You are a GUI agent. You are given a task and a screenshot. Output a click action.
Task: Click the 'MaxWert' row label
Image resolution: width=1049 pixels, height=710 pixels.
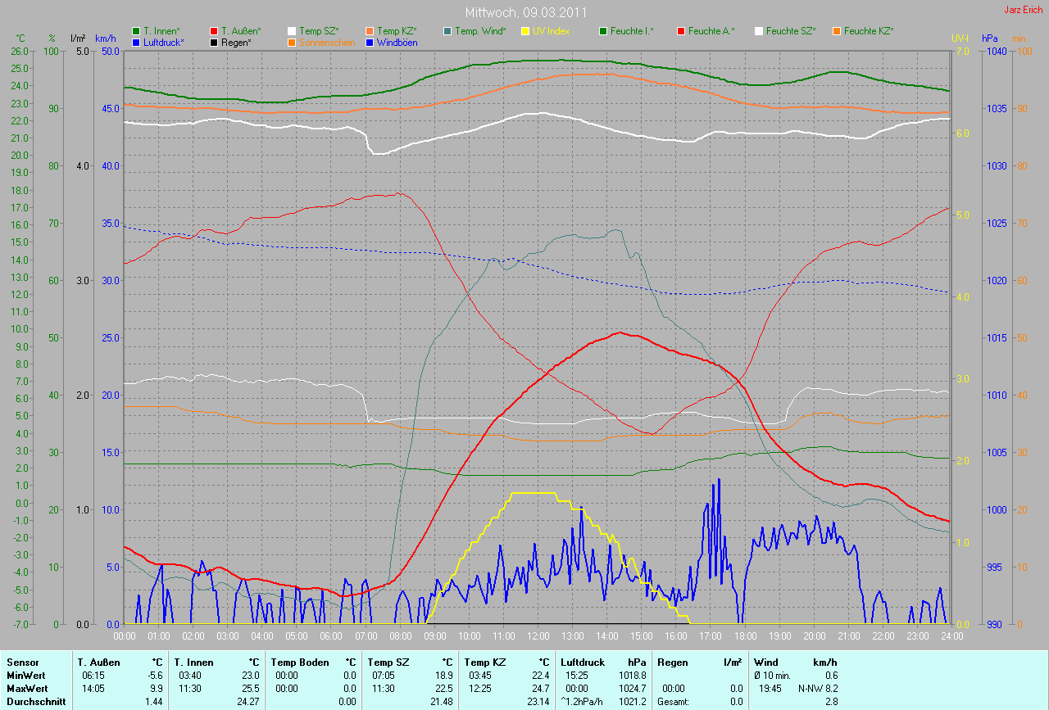click(x=26, y=689)
